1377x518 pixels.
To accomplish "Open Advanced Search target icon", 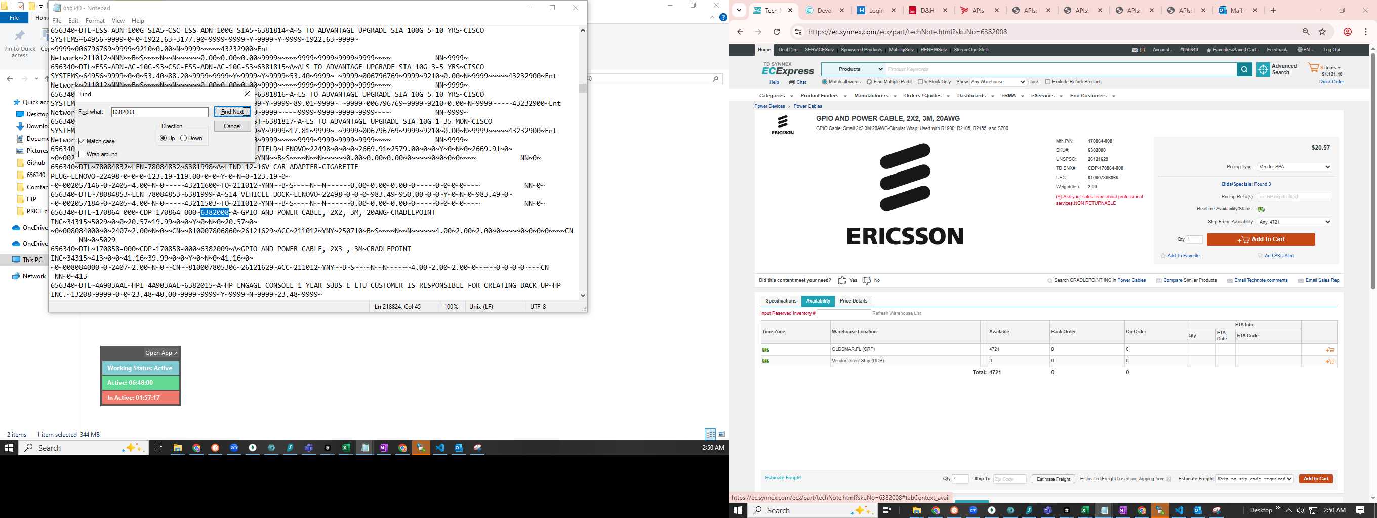I will (x=1263, y=69).
